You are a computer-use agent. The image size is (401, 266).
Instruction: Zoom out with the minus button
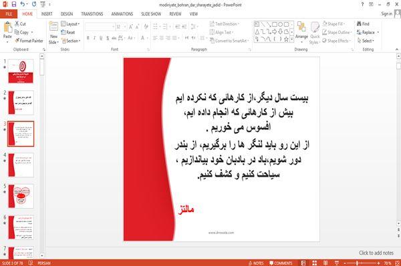tap(345, 263)
